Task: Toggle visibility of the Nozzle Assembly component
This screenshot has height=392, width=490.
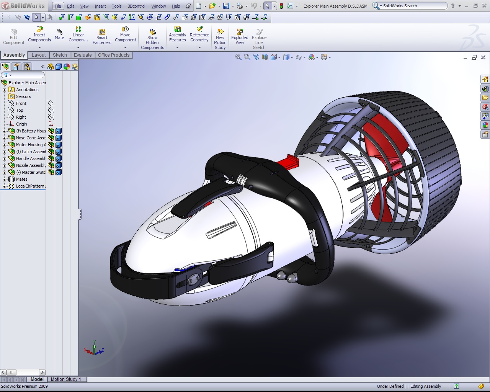Action: click(x=58, y=165)
